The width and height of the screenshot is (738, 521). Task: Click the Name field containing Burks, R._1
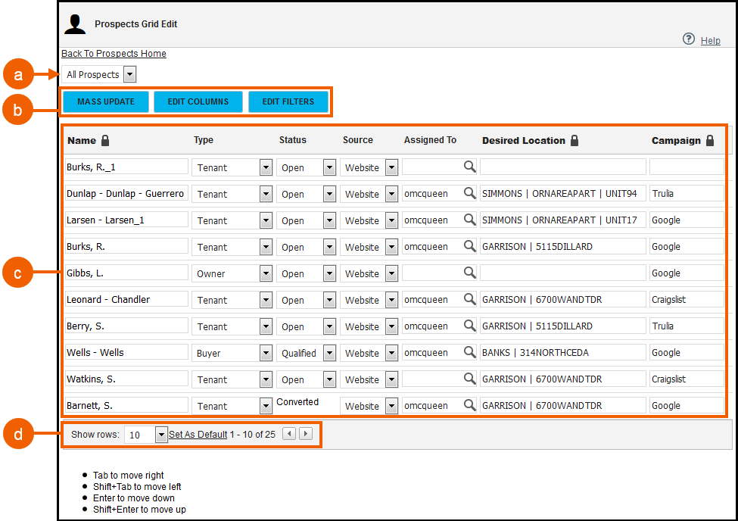coord(126,167)
